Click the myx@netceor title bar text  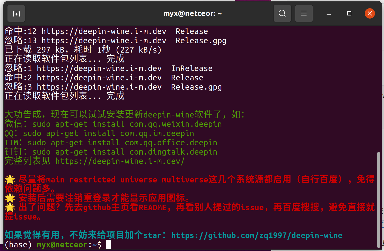192,13
